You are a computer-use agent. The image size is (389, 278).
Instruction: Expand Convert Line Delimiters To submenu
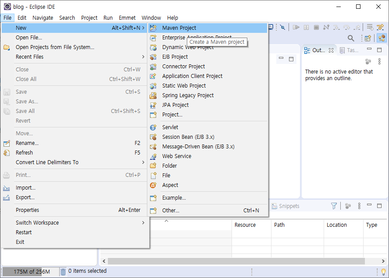tap(75, 162)
